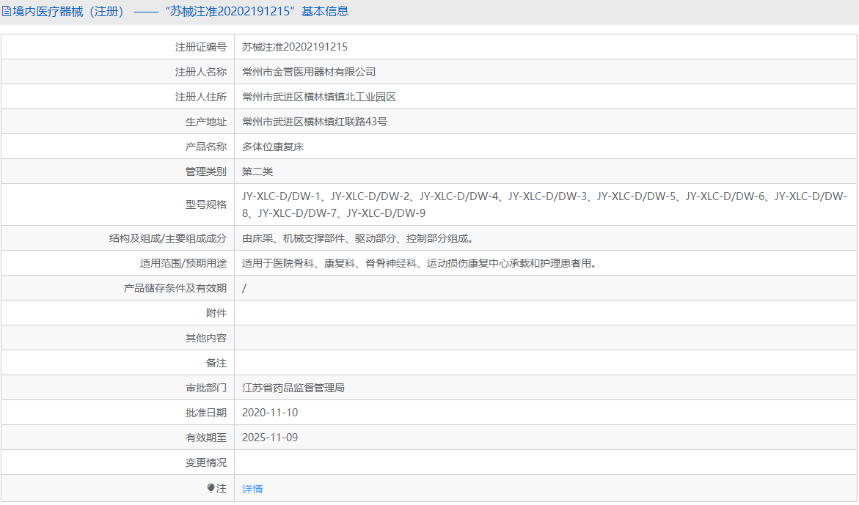This screenshot has height=505, width=859.
Task: Click the model list starting JY-XLC-D/DW-1
Action: (544, 204)
